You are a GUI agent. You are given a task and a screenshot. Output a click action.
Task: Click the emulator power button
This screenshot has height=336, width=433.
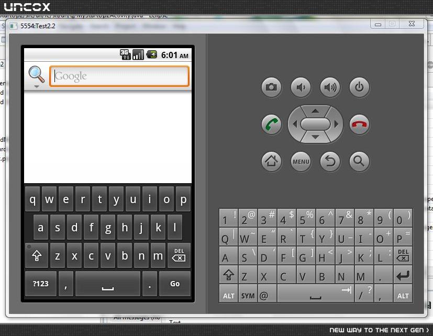click(x=359, y=87)
